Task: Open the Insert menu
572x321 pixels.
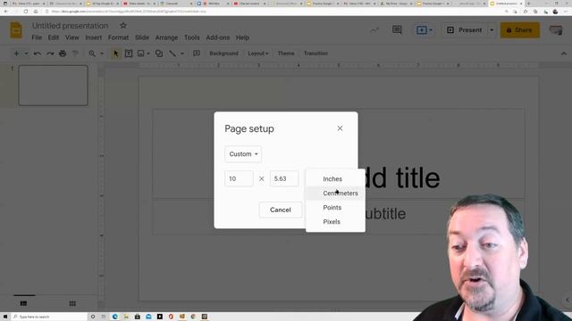Action: click(x=93, y=37)
